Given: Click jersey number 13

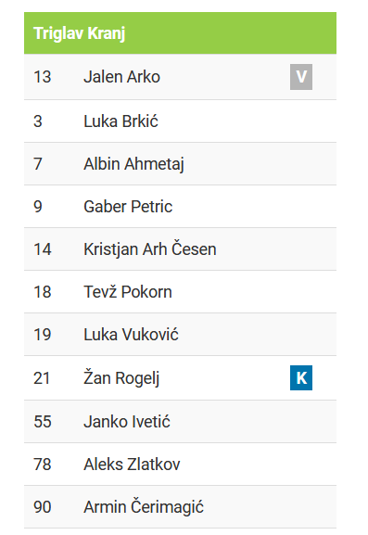Looking at the screenshot, I should coord(43,77).
